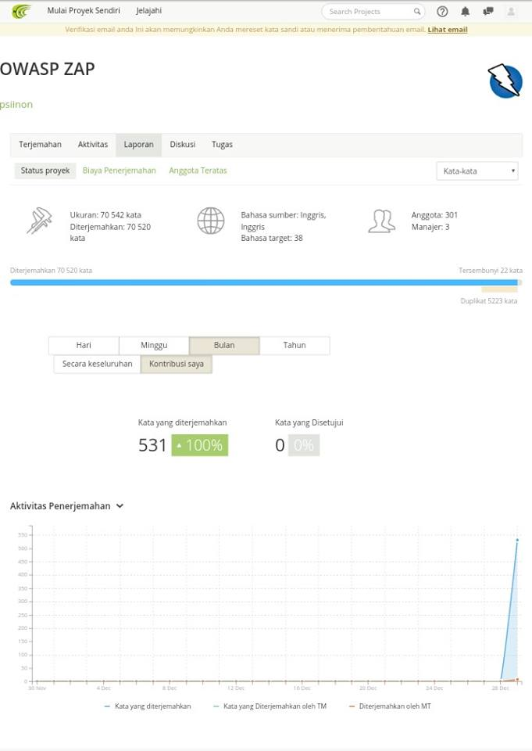Click the Duplikat 5223 kata label
Viewport: 532px width, 751px height.
pyautogui.click(x=489, y=301)
